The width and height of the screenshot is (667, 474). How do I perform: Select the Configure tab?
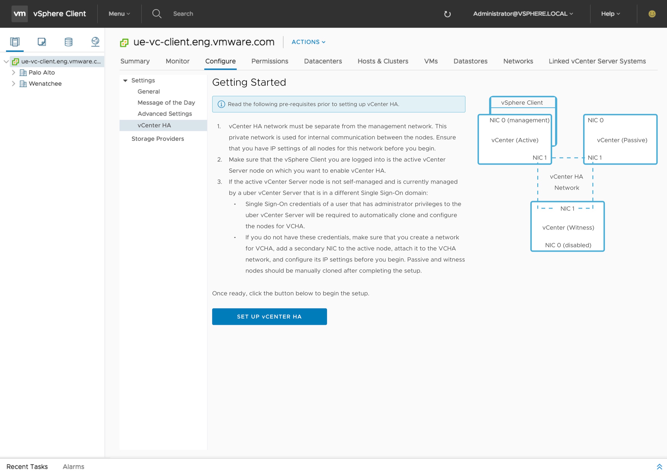tap(220, 61)
